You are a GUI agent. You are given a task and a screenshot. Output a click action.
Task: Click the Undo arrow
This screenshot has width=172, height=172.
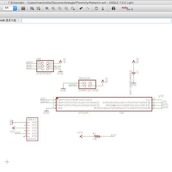pyautogui.click(x=81, y=8)
